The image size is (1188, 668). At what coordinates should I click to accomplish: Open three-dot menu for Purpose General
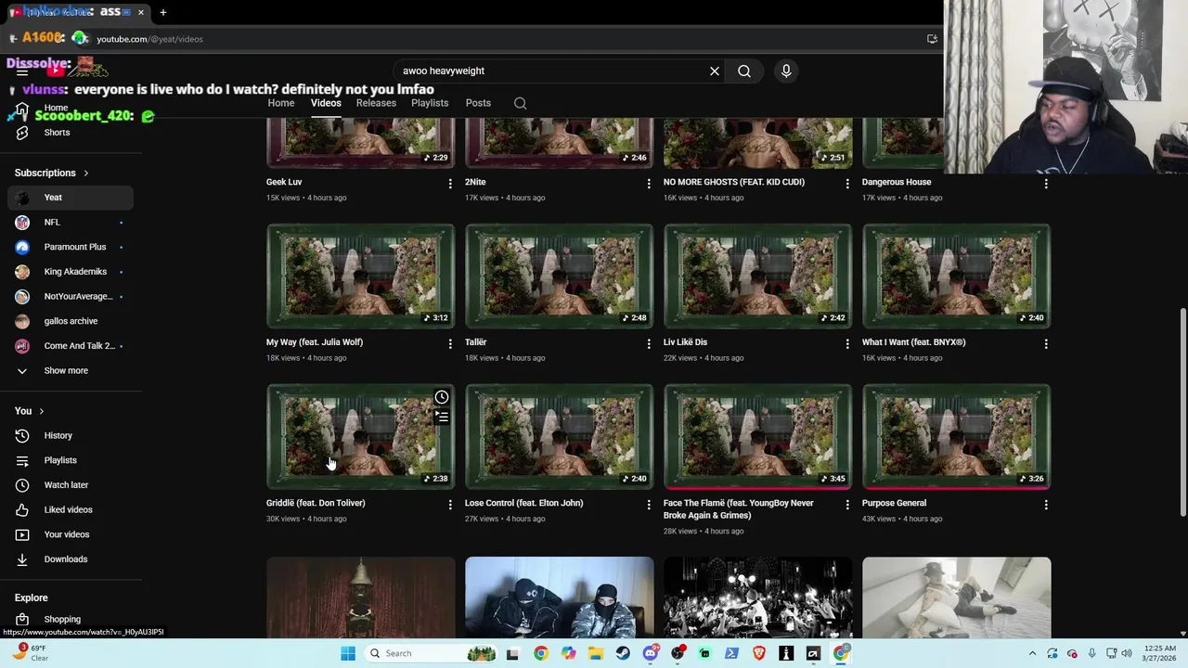point(1046,505)
